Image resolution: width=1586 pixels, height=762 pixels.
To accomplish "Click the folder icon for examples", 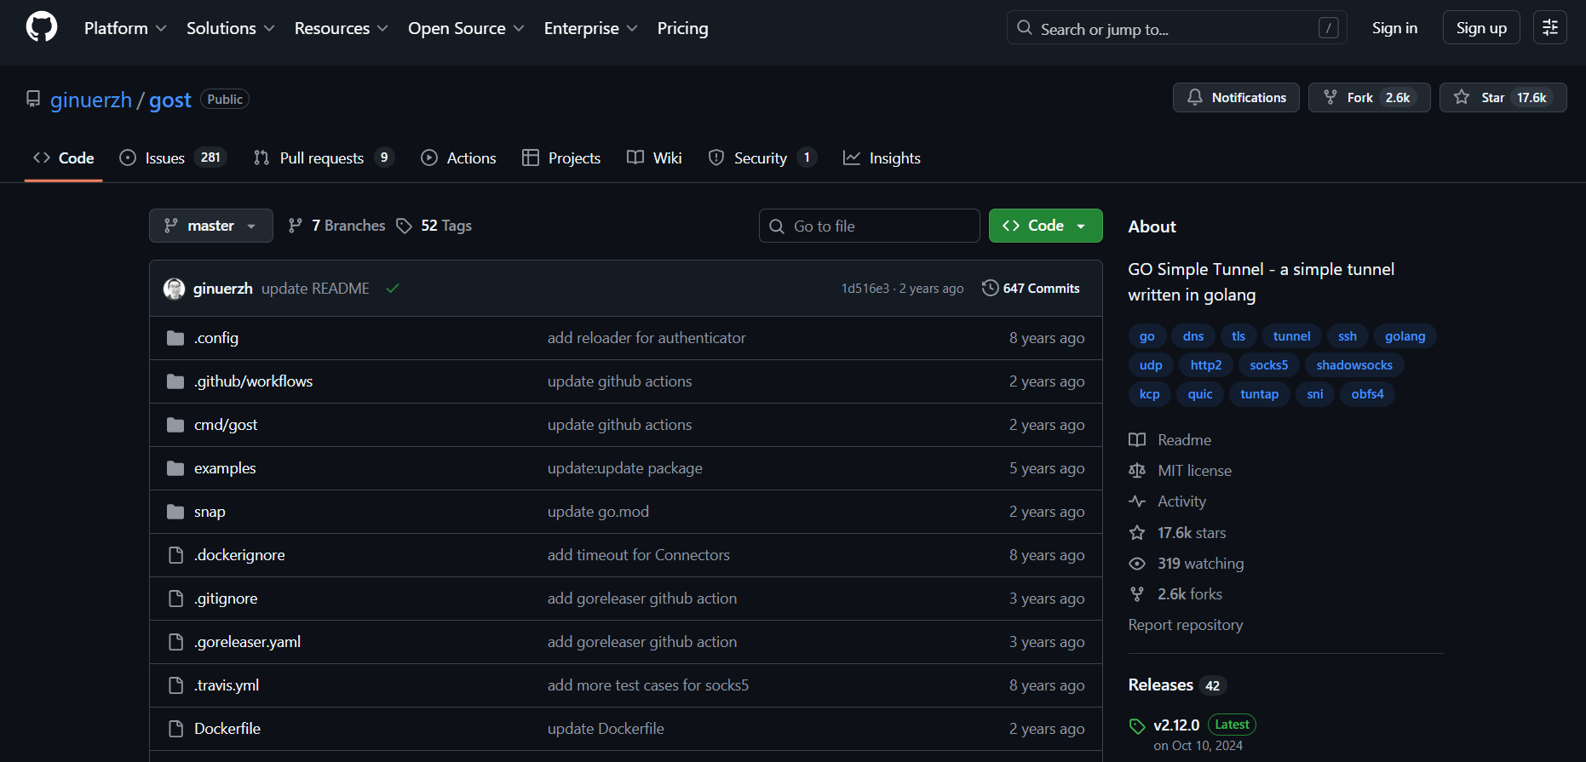I will [175, 468].
